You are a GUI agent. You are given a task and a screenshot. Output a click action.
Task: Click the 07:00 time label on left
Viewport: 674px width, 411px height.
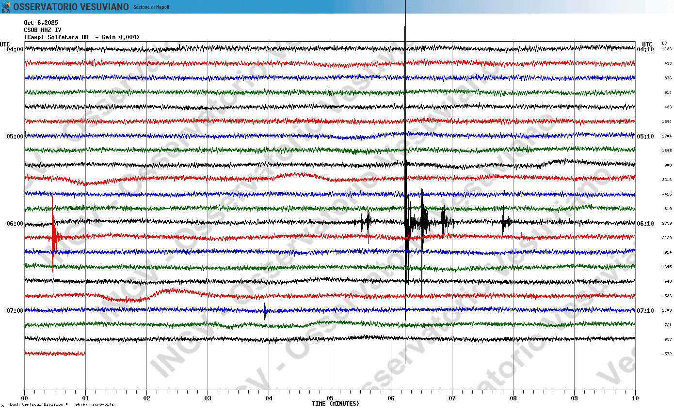[x=15, y=311]
